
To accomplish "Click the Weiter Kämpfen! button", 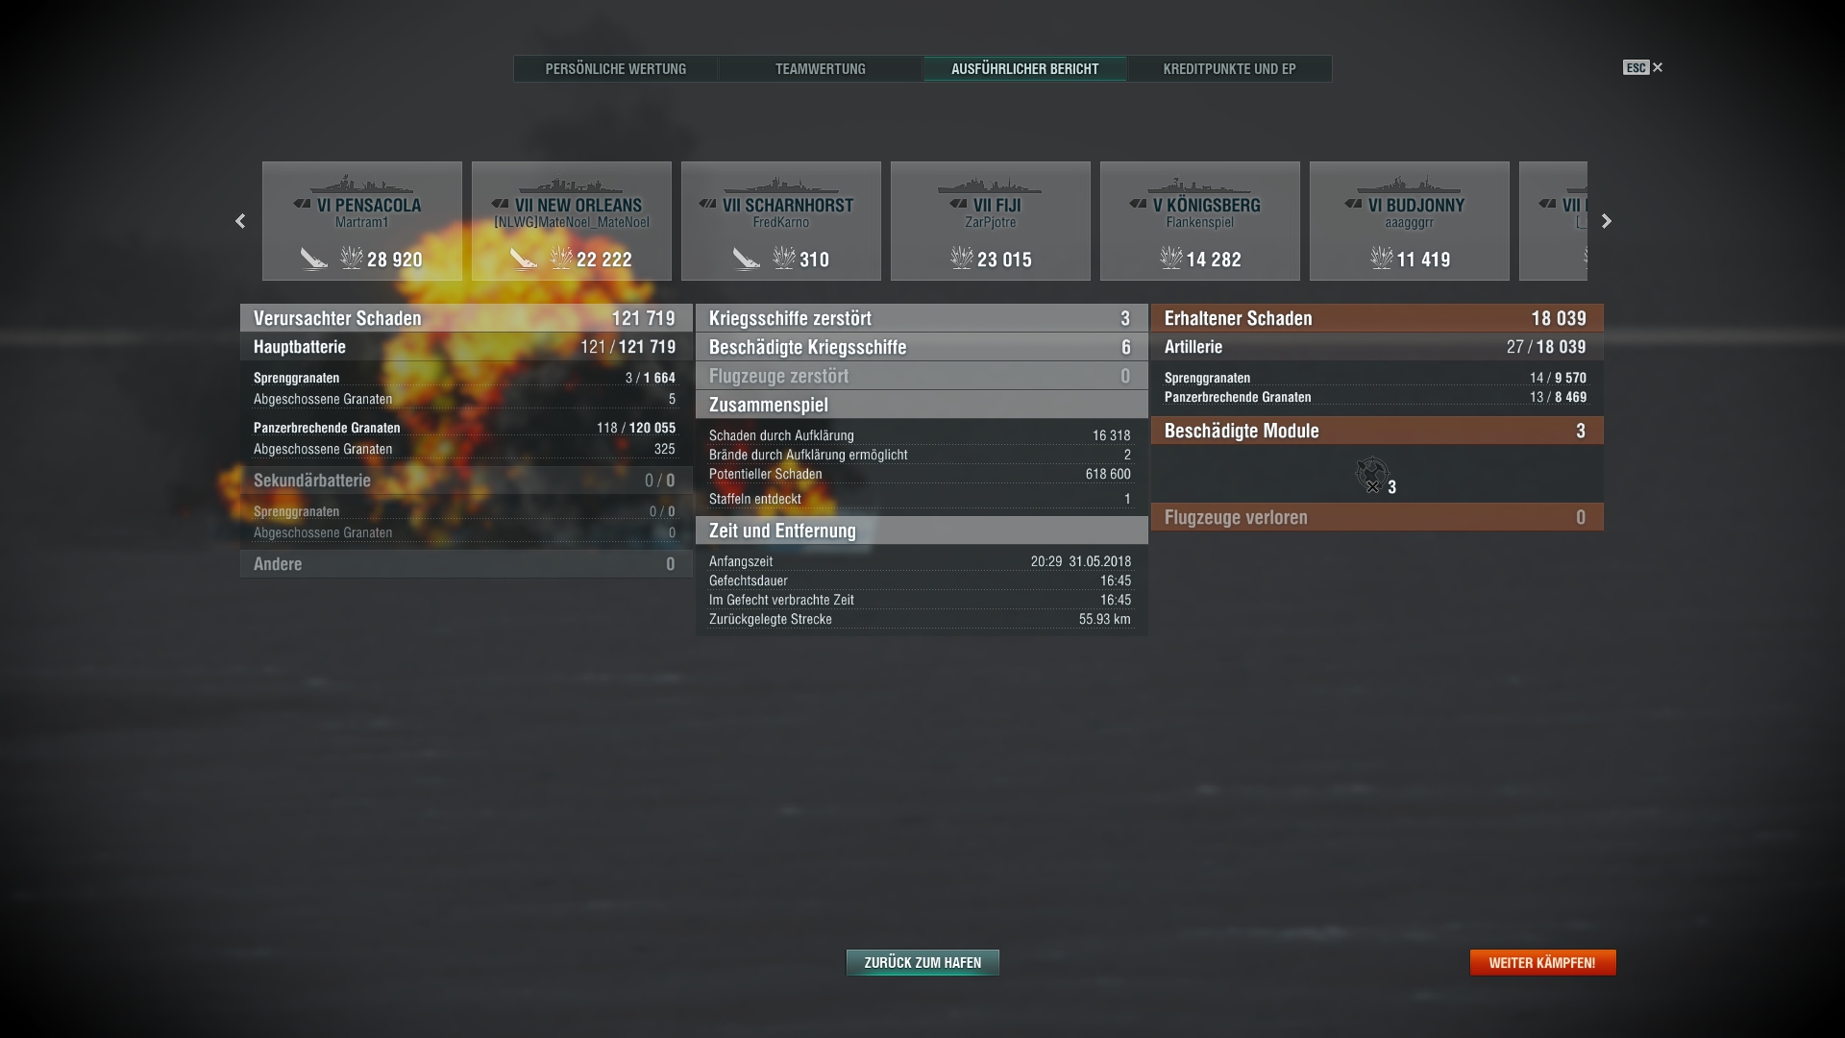I will pos(1542,962).
